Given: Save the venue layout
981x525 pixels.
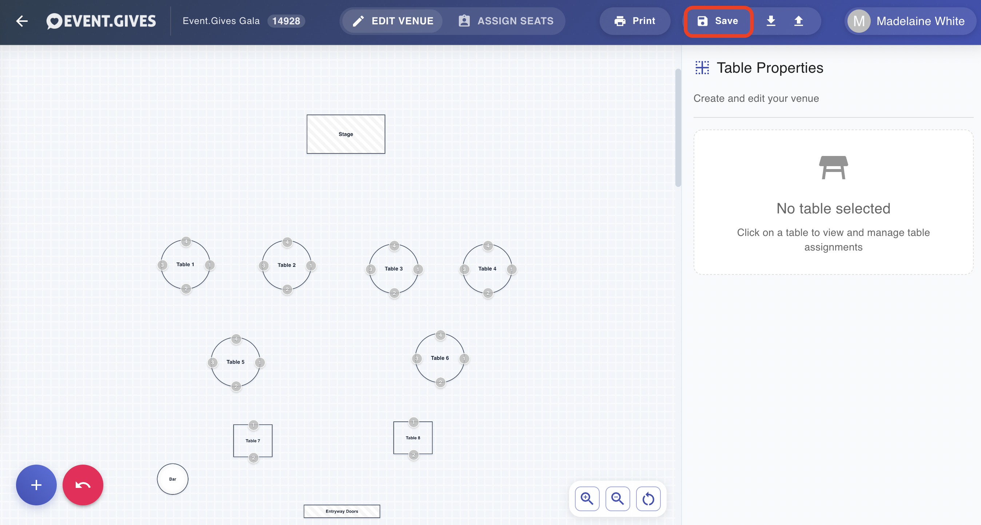Looking at the screenshot, I should [718, 21].
